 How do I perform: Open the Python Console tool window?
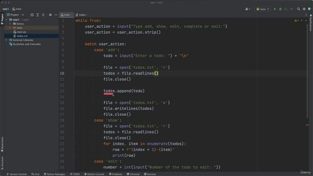coord(94,174)
